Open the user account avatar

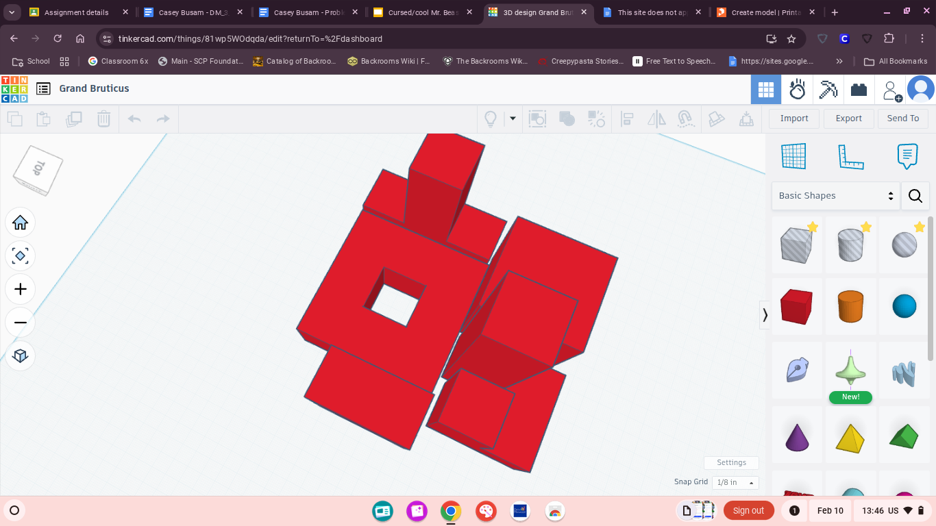[x=921, y=90]
